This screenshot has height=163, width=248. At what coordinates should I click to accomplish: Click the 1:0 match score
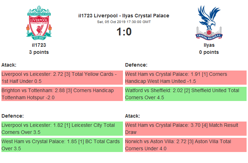click(x=124, y=32)
